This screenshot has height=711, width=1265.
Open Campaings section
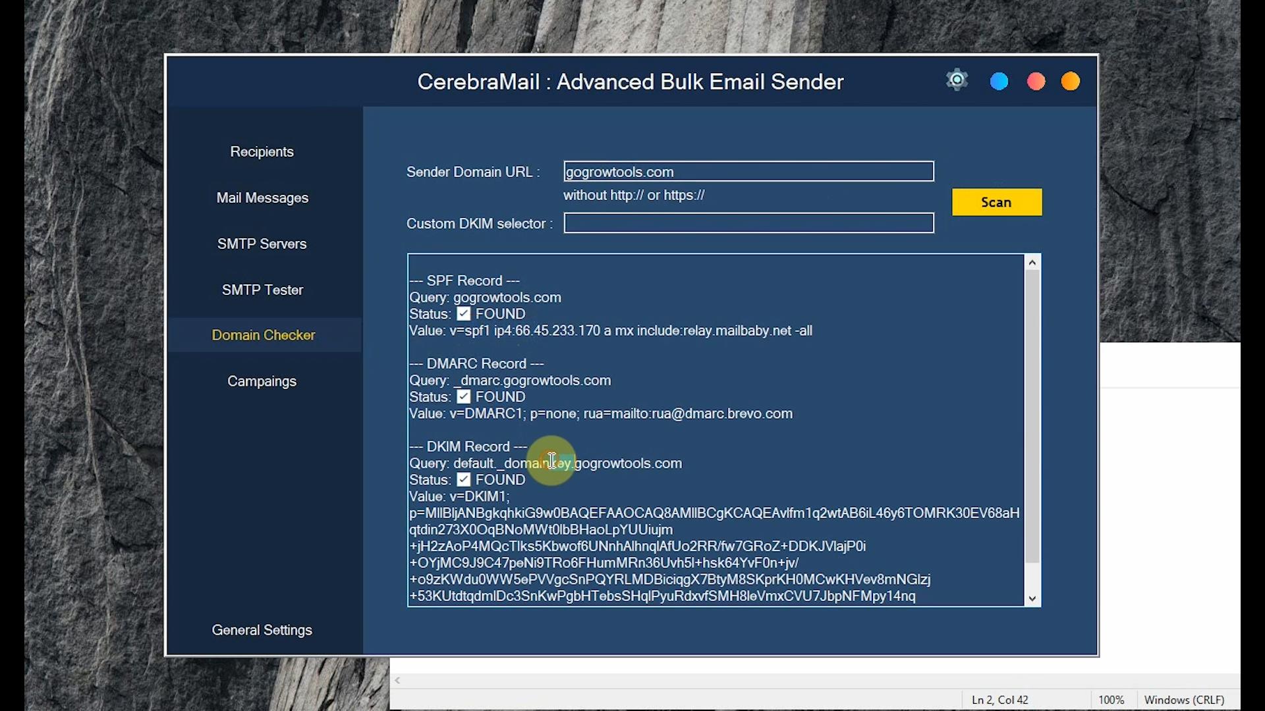(262, 381)
